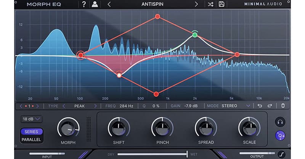Click the MINIMAL AUDIO brand logo

[263, 4]
